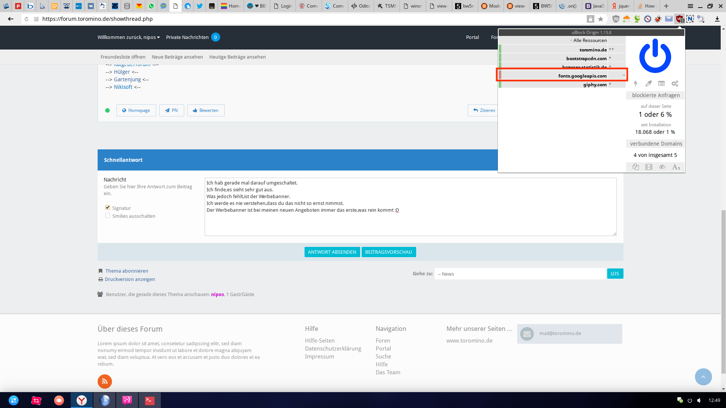Uncheck the Signatur checkbox
This screenshot has width=726, height=408.
coord(108,208)
